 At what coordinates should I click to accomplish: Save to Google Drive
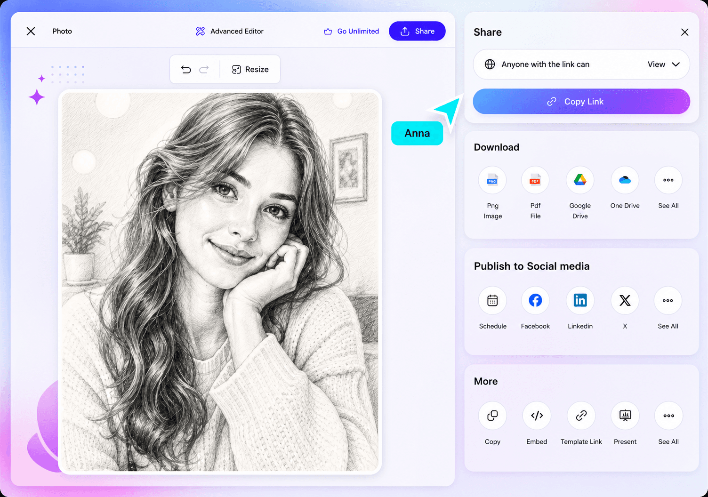tap(580, 180)
